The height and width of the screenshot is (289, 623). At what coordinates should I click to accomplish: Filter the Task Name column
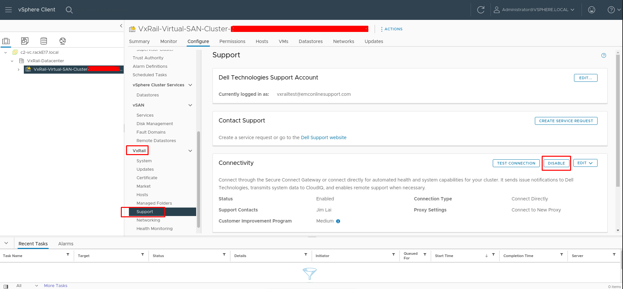click(68, 254)
